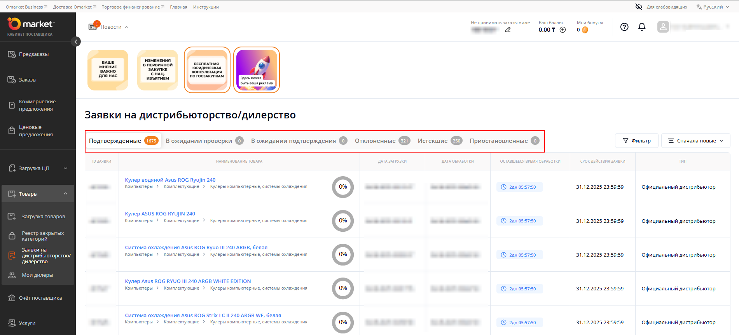
Task: Click the Счёт поставщика bank icon
Action: pyautogui.click(x=12, y=298)
